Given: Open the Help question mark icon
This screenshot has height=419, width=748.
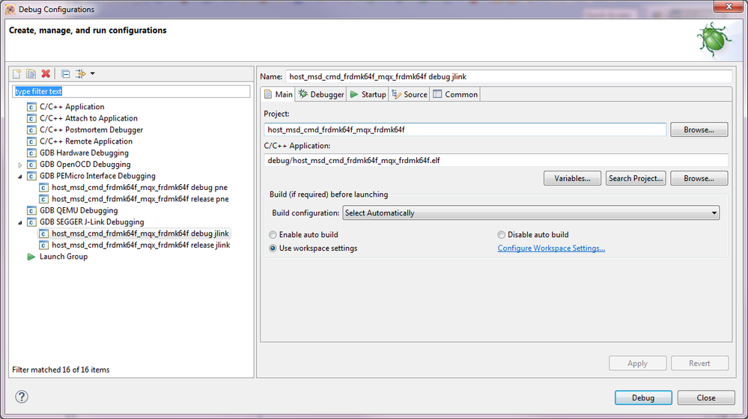Looking at the screenshot, I should click(x=22, y=397).
